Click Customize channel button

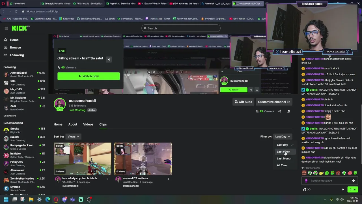274,102
